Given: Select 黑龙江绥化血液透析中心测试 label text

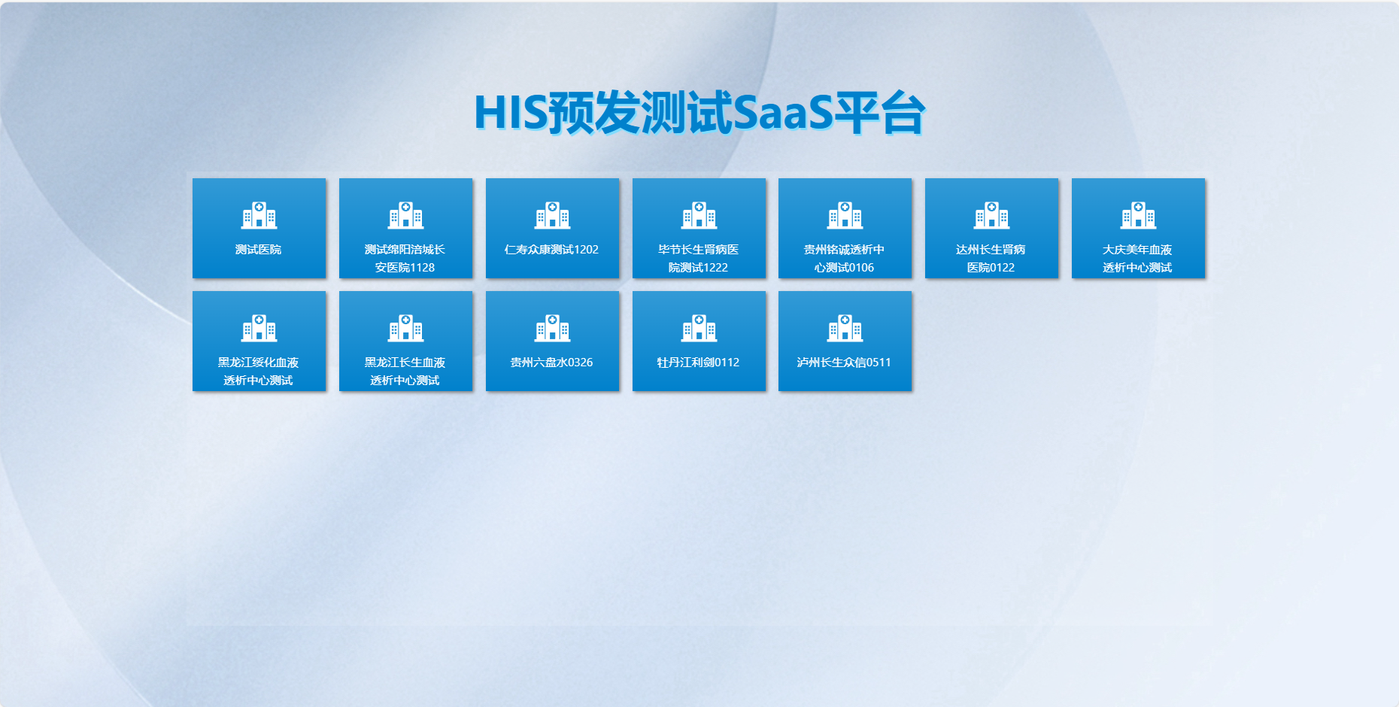Looking at the screenshot, I should 259,372.
